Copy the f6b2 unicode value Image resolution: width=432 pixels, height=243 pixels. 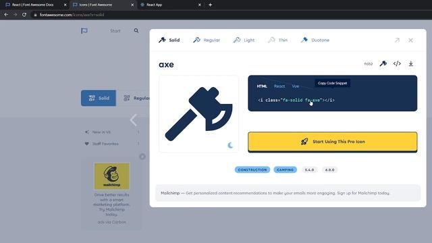pos(369,63)
